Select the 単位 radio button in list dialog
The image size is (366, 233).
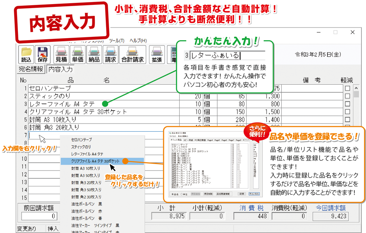click(183, 194)
